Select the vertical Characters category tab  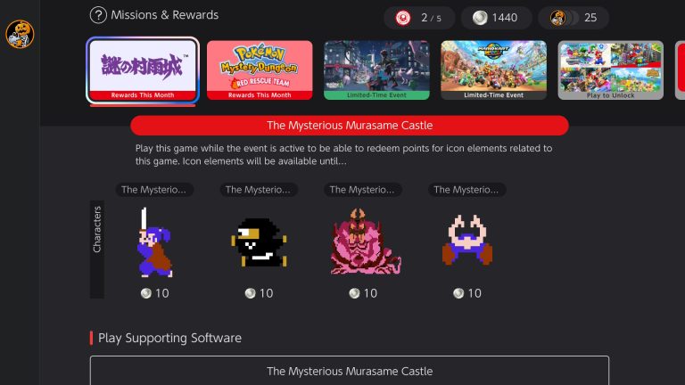click(97, 250)
